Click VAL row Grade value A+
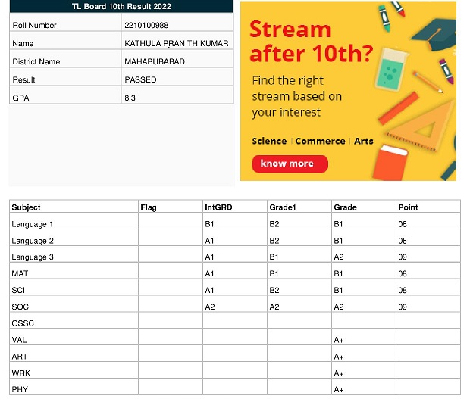This screenshot has height=399, width=470. pyautogui.click(x=339, y=340)
